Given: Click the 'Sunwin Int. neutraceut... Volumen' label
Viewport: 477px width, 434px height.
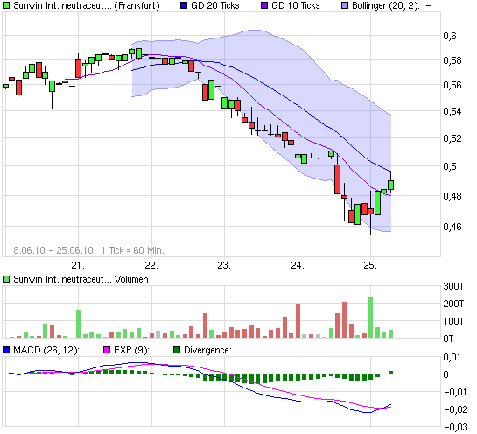Looking at the screenshot, I should tap(81, 279).
